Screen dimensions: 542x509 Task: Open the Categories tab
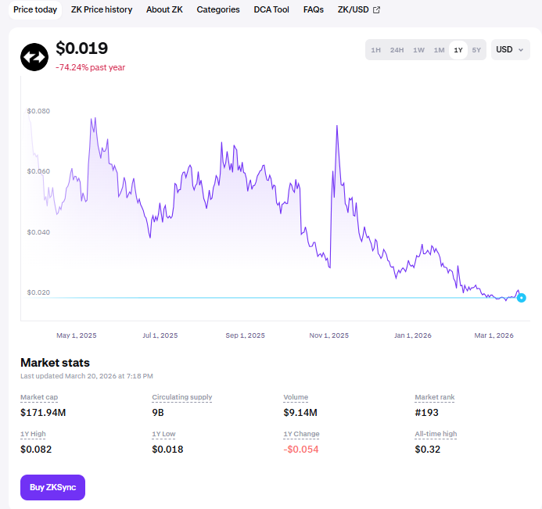click(218, 10)
